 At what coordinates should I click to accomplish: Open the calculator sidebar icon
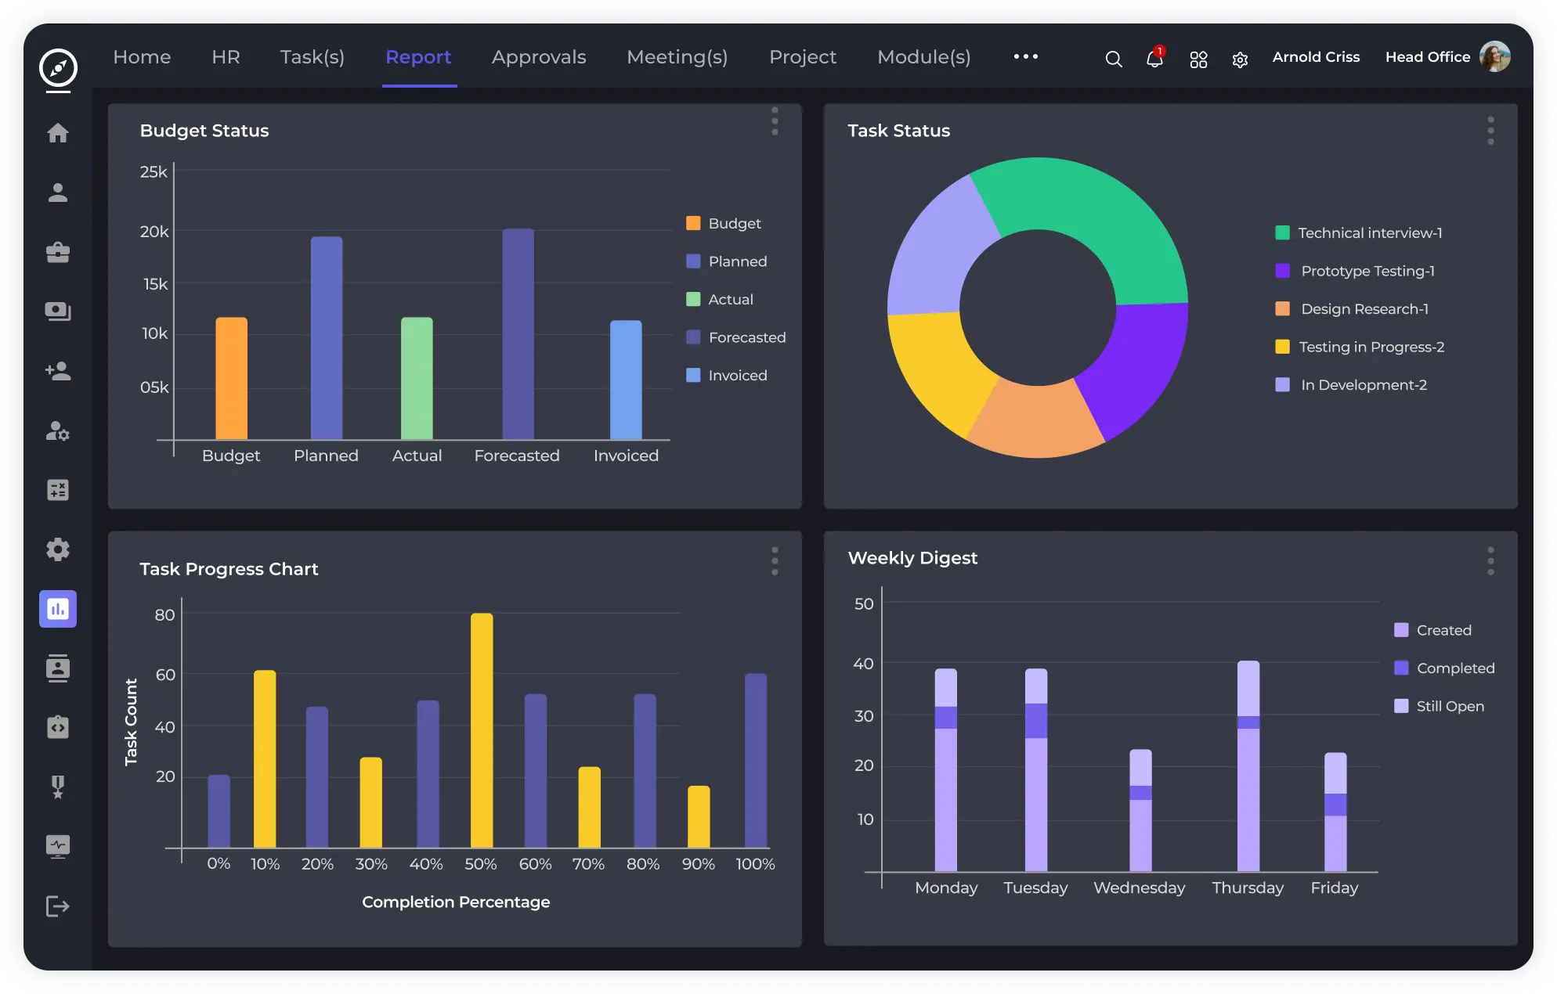(58, 490)
